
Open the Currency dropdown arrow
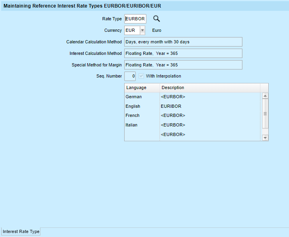pyautogui.click(x=142, y=30)
